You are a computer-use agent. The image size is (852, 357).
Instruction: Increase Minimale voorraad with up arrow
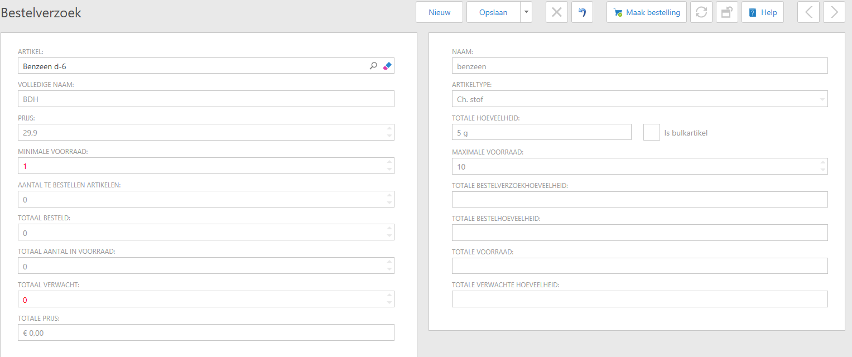[389, 162]
